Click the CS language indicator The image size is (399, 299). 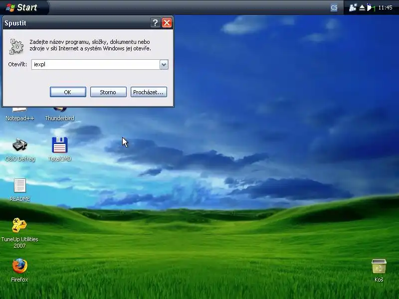pyautogui.click(x=334, y=7)
